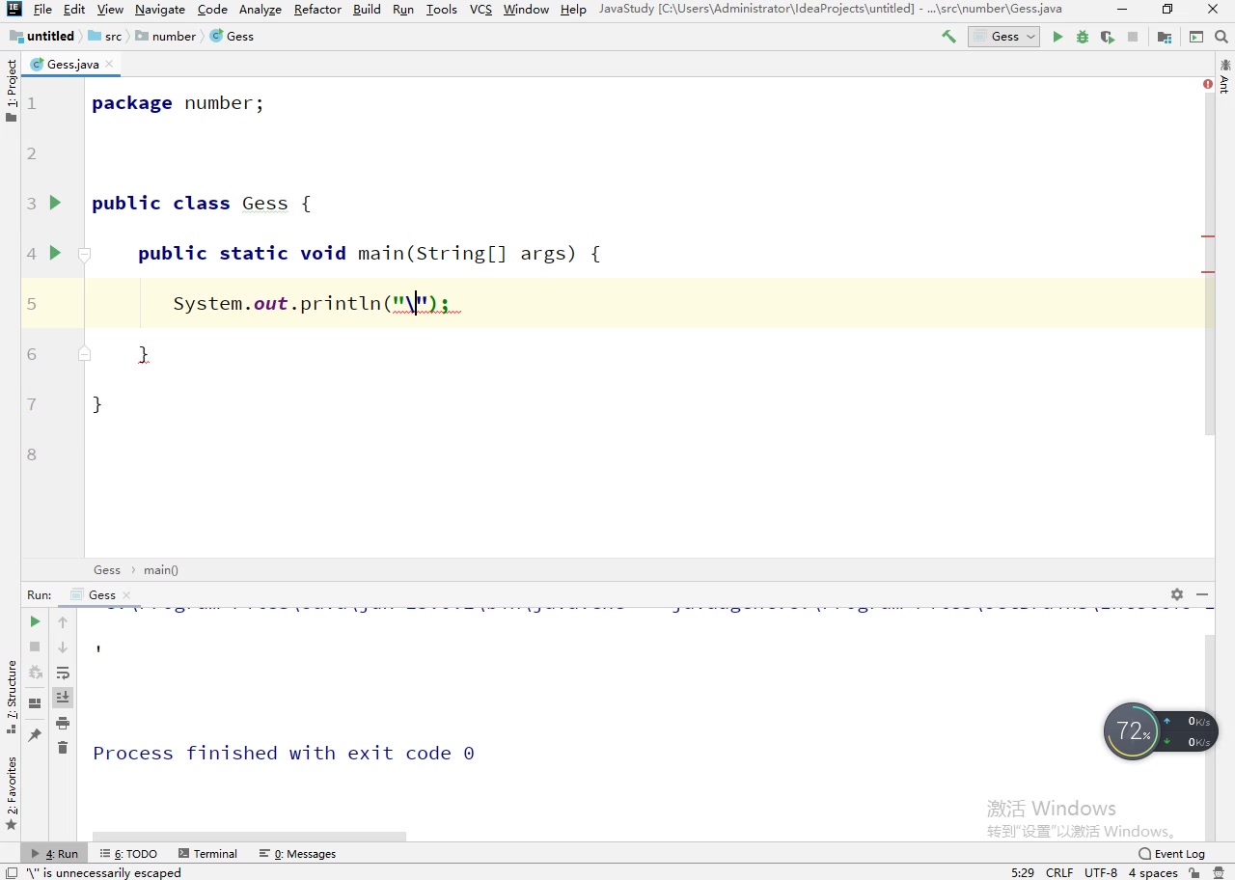The height and width of the screenshot is (880, 1235).
Task: Click line 5 println statement in editor
Action: point(311,303)
